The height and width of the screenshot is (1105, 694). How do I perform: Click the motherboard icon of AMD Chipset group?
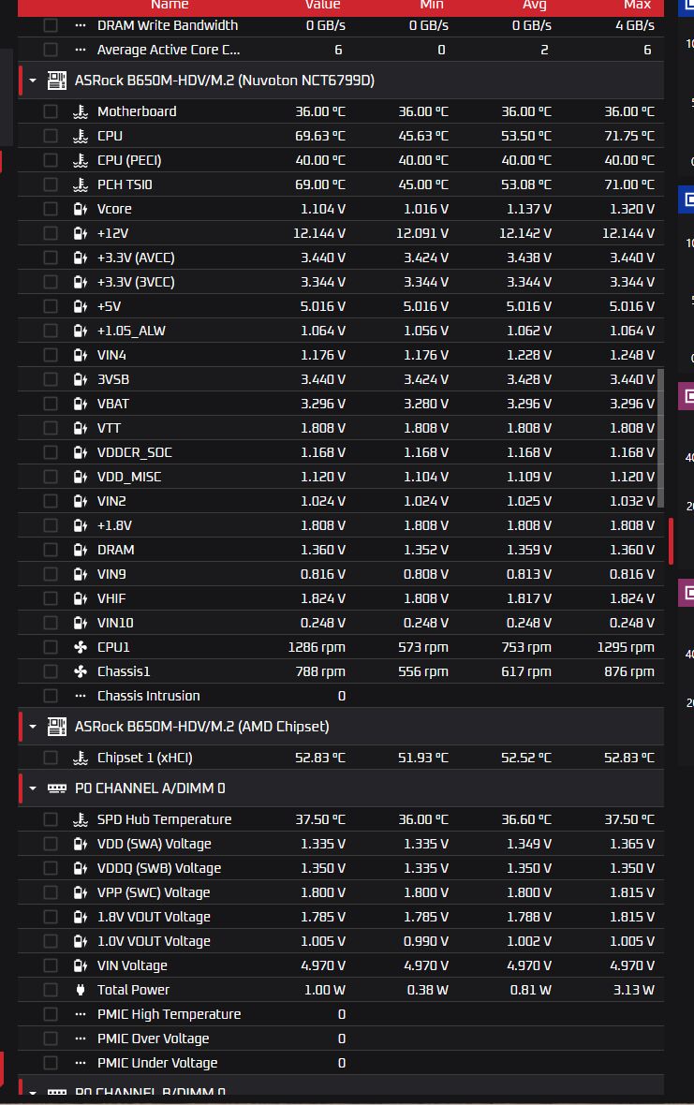click(57, 727)
